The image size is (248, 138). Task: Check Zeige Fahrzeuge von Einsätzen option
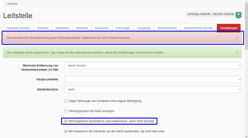(66, 101)
